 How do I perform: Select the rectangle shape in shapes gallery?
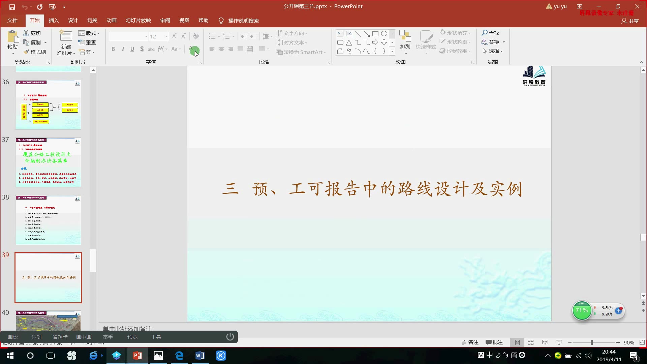point(375,34)
